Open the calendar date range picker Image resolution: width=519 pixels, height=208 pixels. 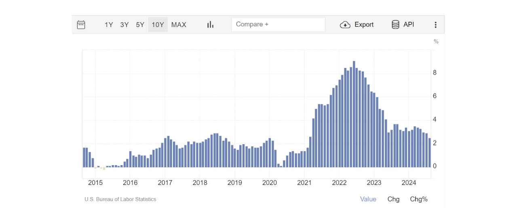(x=81, y=25)
